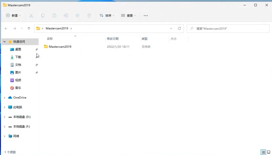Go back with the left arrow
The width and height of the screenshot is (272, 155).
point(6,28)
